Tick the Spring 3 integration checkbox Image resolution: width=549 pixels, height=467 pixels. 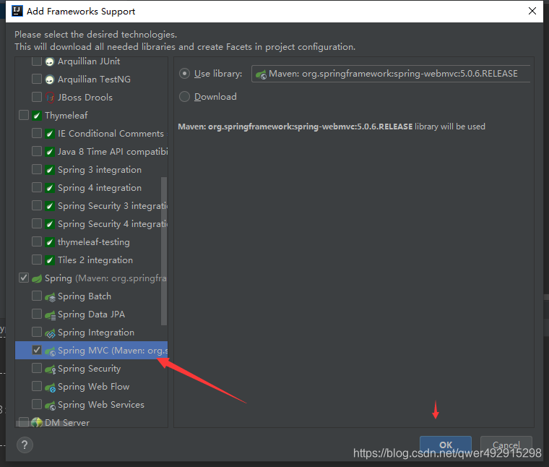[37, 169]
